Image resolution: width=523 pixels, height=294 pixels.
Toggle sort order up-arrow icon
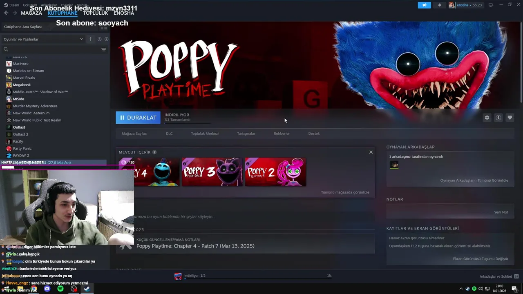point(91,39)
